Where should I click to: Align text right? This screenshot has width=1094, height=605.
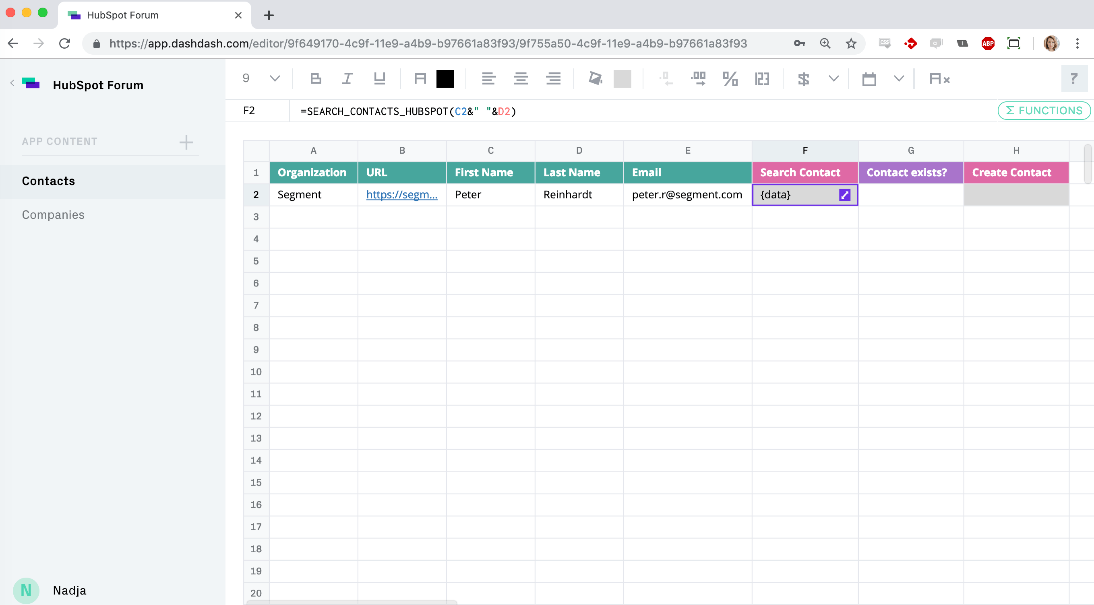[x=553, y=78]
